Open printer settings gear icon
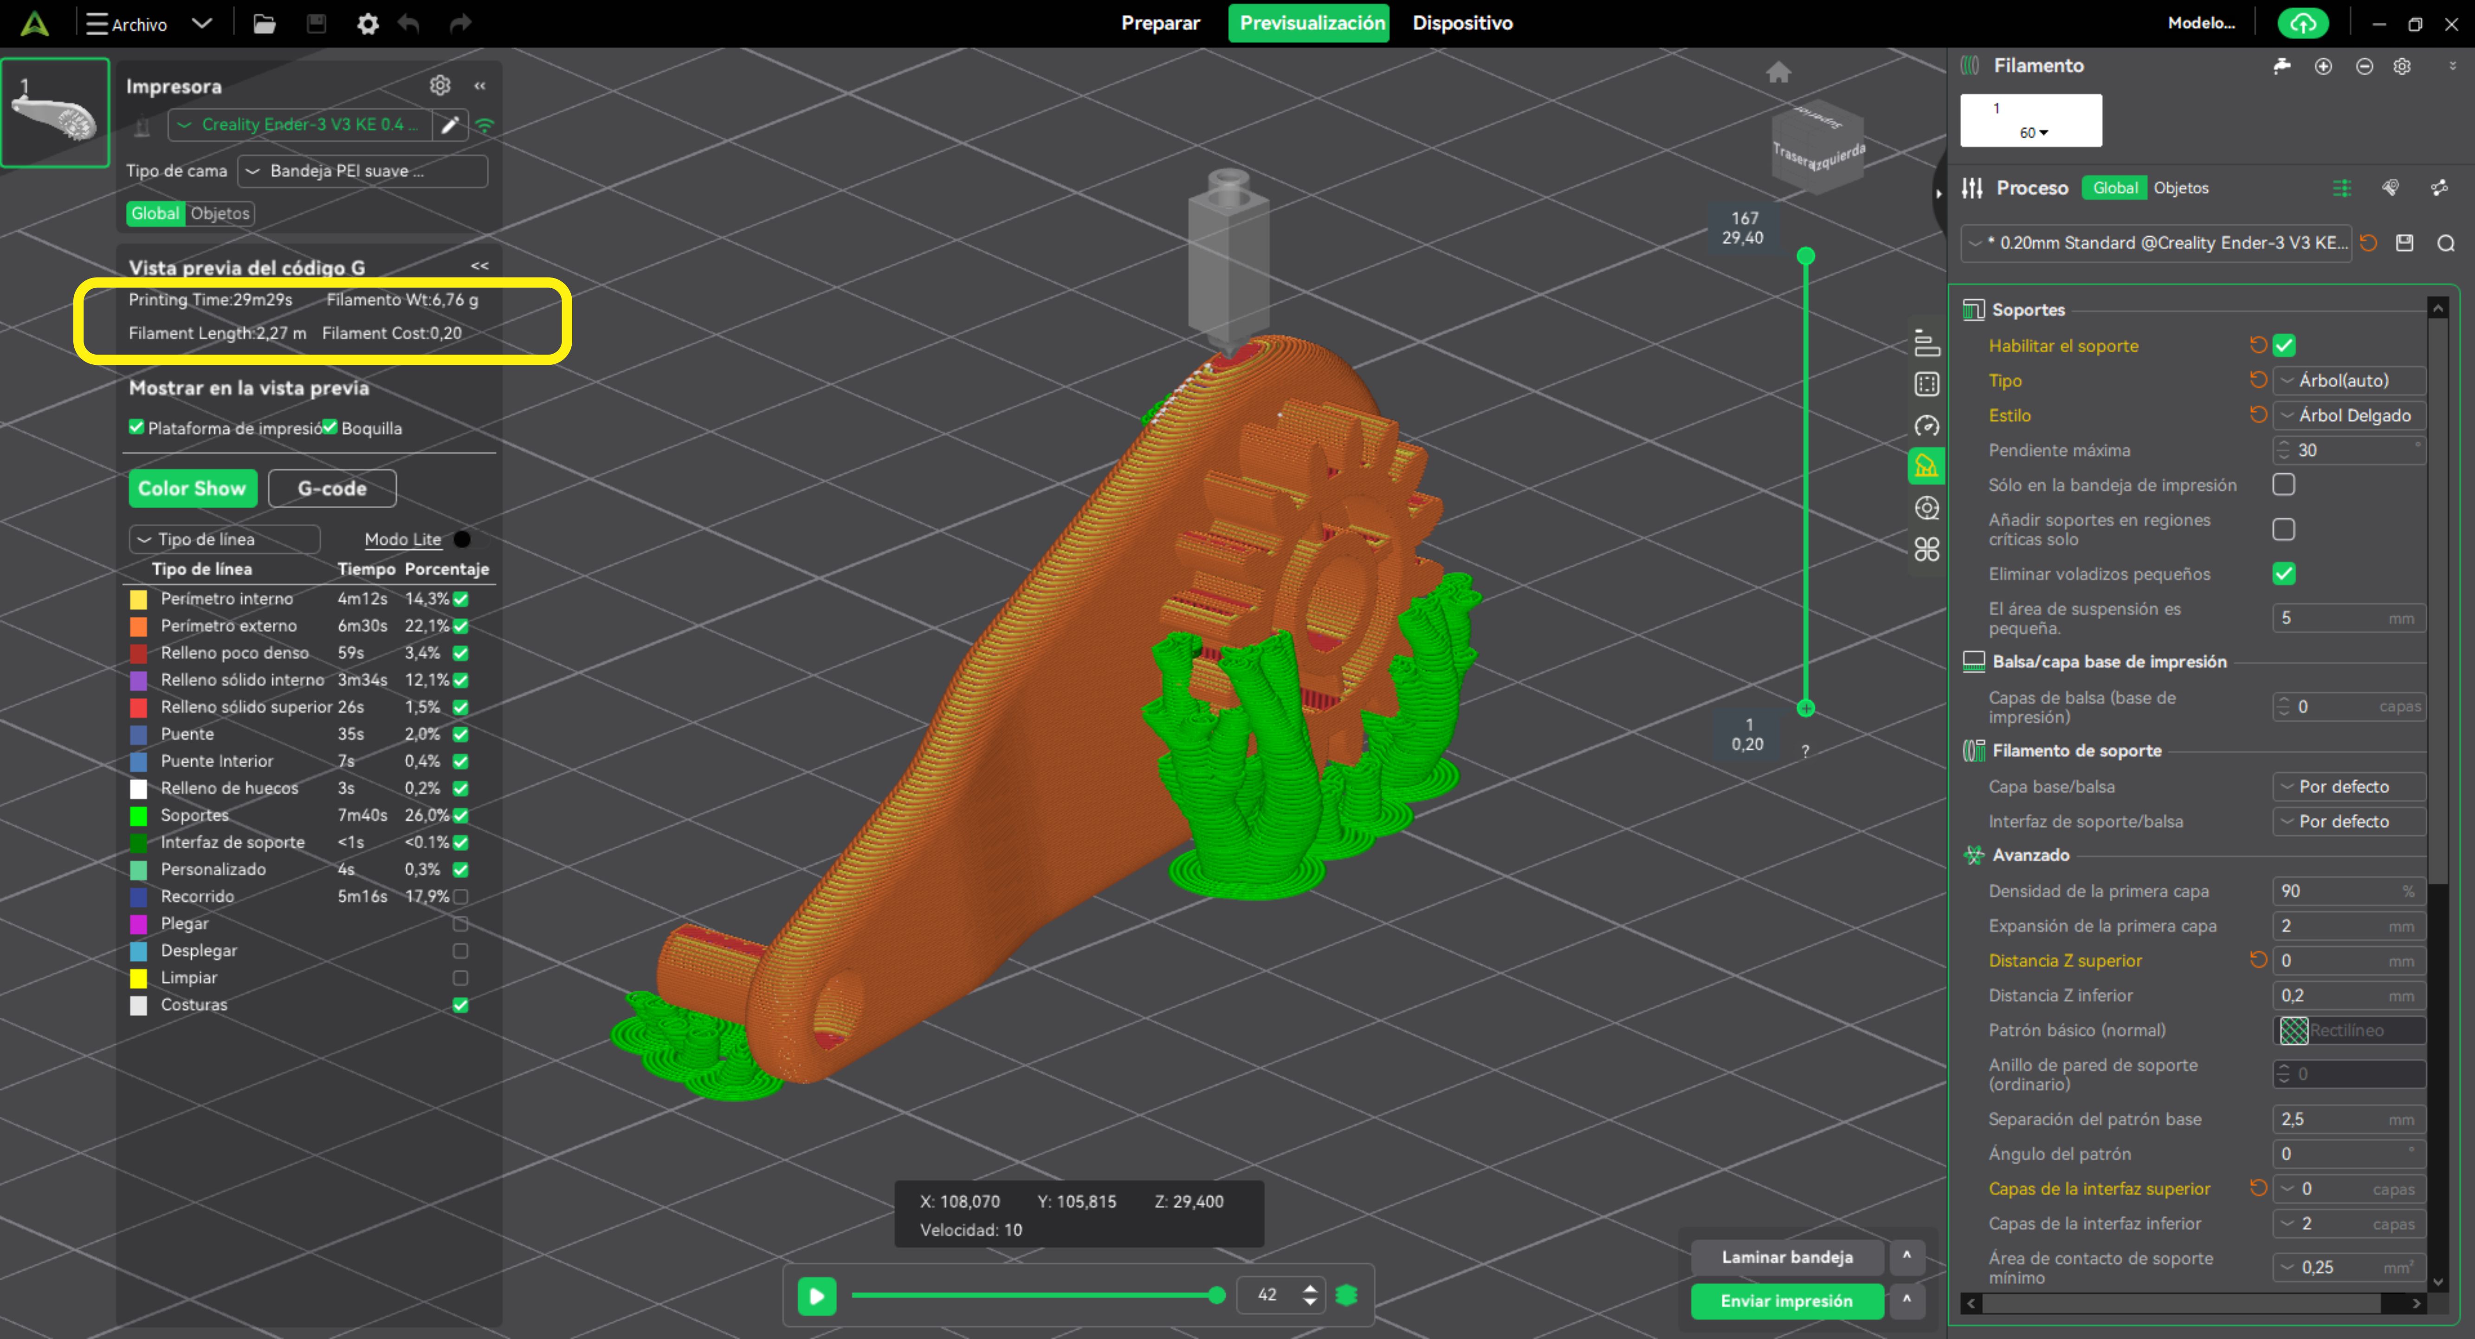The image size is (2475, 1339). coord(440,85)
